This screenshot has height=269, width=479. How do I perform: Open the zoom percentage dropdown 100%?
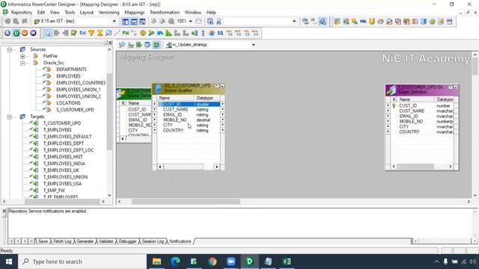(x=191, y=22)
